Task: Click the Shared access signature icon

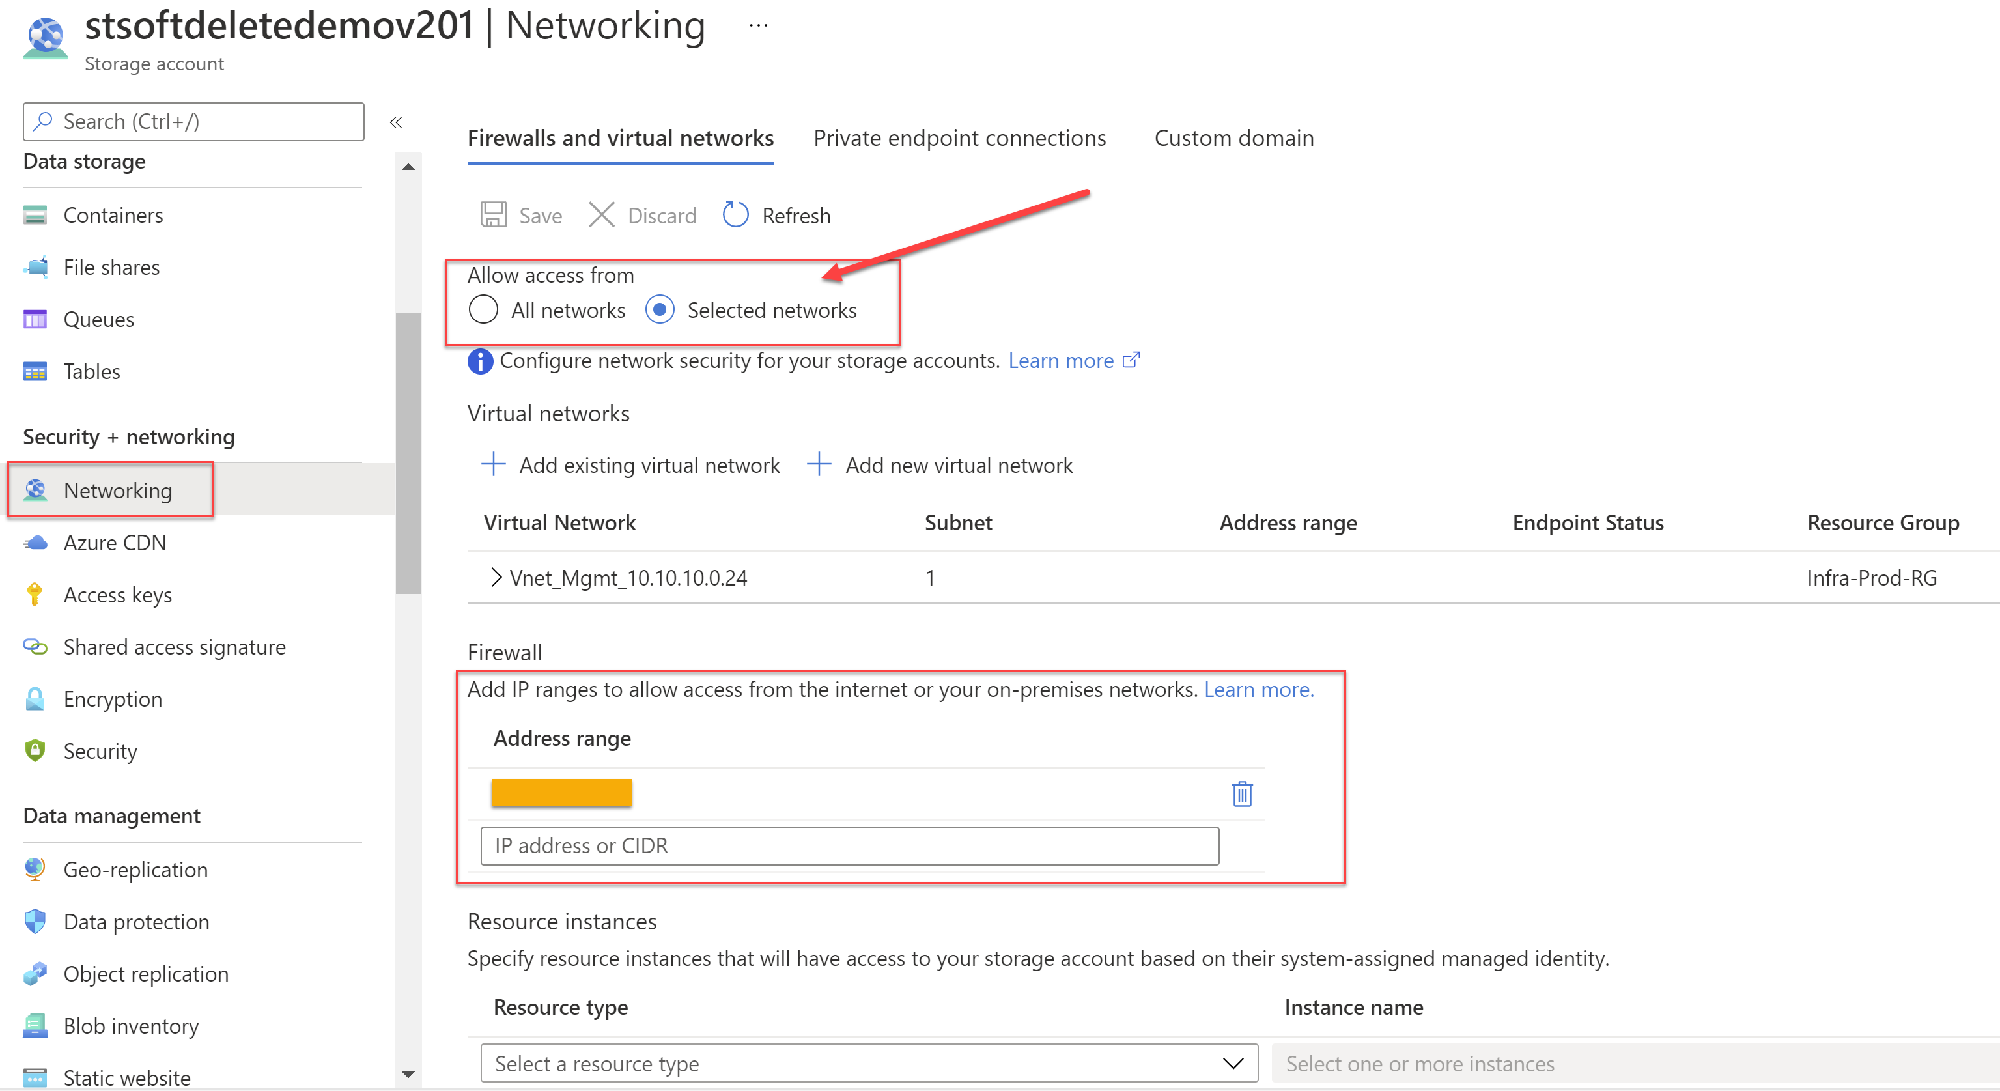Action: point(35,646)
